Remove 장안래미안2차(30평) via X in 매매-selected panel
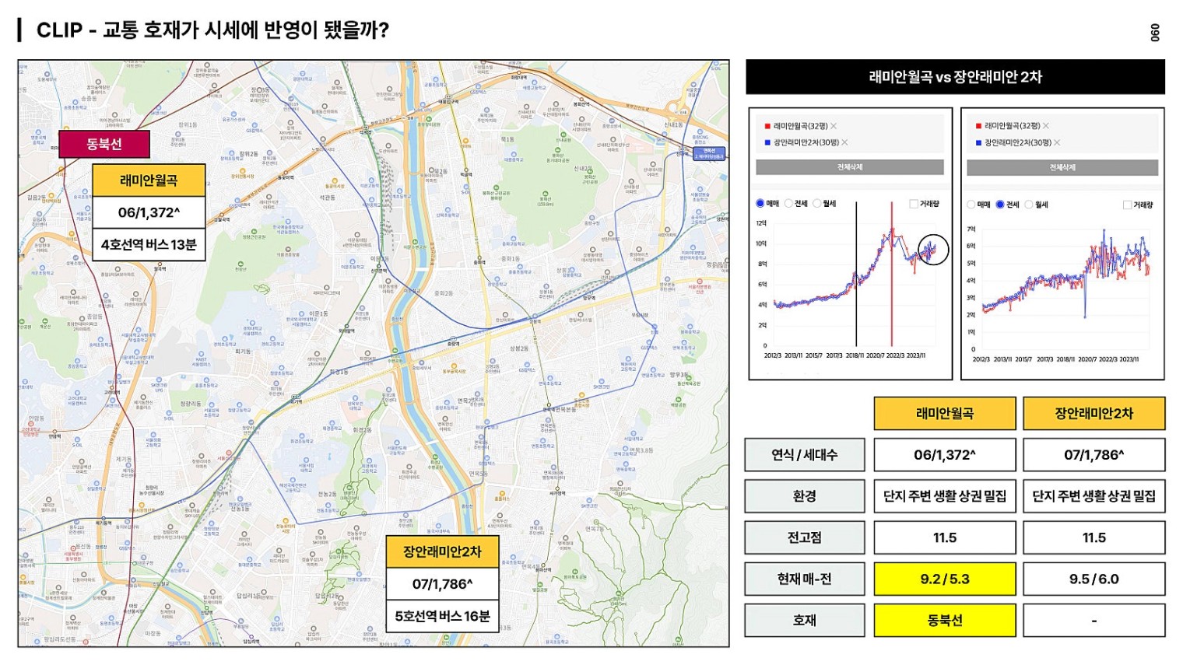1183x665 pixels. (844, 142)
